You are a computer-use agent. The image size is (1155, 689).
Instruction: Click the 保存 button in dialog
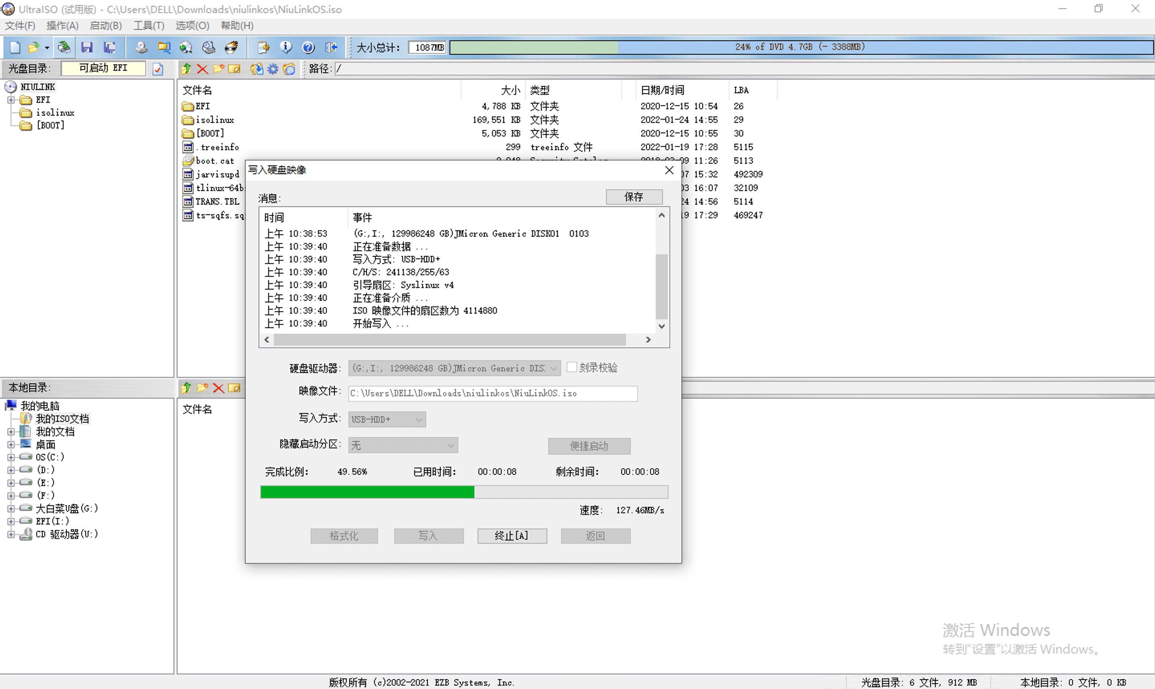coord(634,197)
